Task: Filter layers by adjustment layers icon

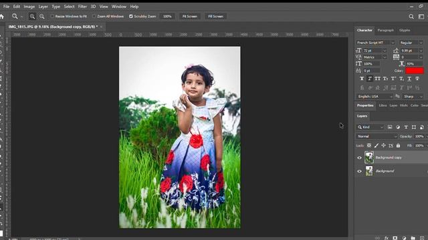Action: 398,127
